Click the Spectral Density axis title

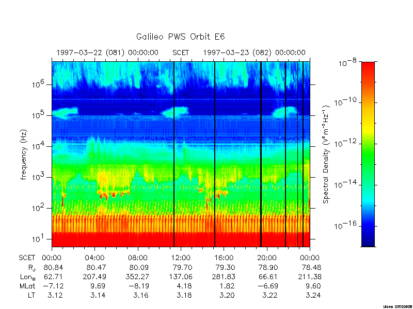(x=326, y=154)
